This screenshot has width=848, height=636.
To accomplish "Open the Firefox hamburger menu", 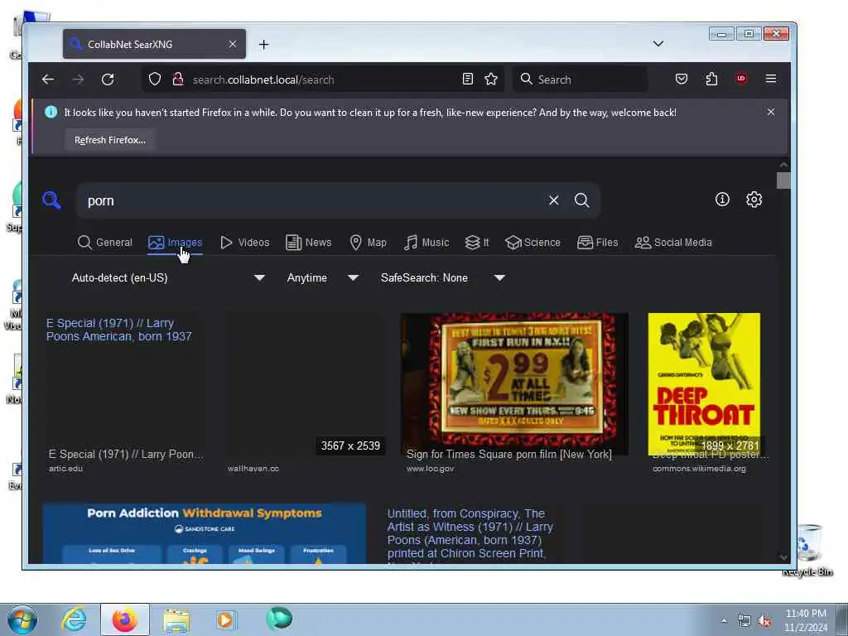I will (x=771, y=79).
